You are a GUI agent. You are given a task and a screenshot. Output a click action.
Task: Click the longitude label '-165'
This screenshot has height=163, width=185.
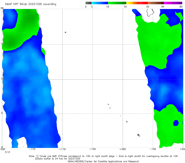pyautogui.click(x=92, y=149)
